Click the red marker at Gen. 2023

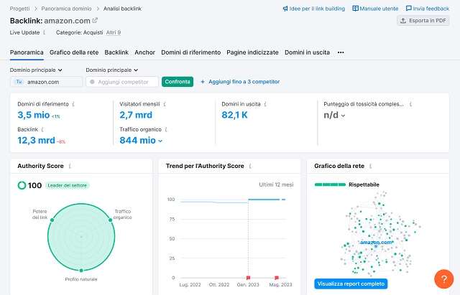248,277
